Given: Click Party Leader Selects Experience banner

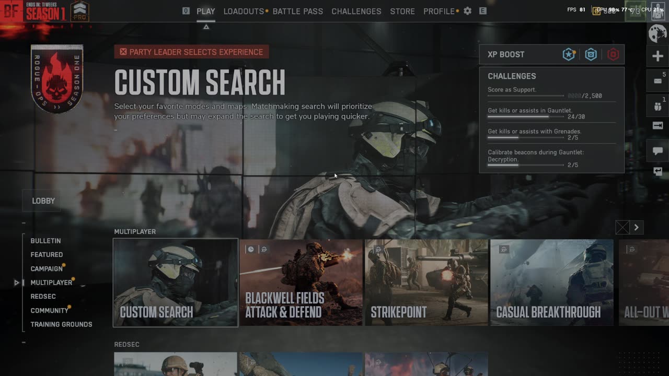Looking at the screenshot, I should [192, 52].
